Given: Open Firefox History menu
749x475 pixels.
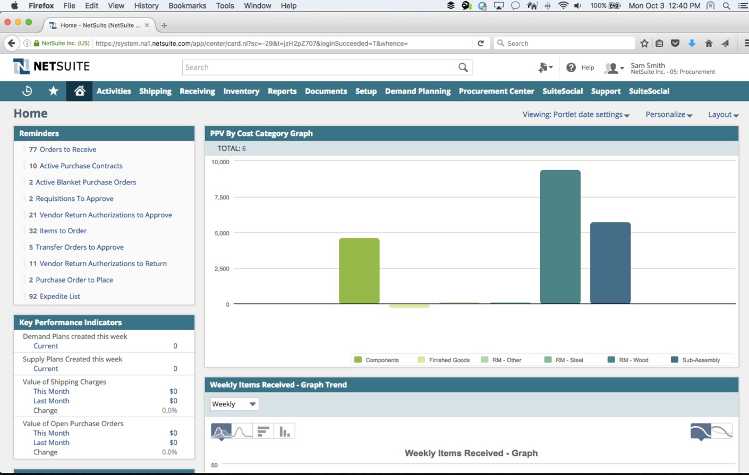Looking at the screenshot, I should click(x=146, y=6).
